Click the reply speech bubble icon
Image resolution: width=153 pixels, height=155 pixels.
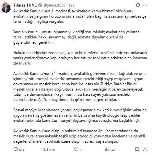click(x=16, y=149)
